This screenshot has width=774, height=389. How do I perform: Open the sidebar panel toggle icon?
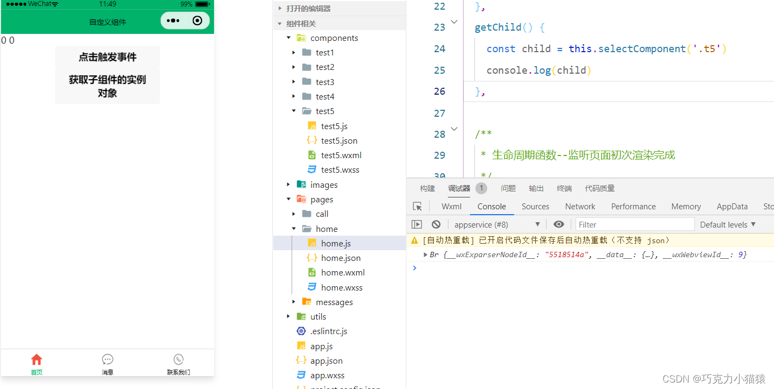(416, 224)
